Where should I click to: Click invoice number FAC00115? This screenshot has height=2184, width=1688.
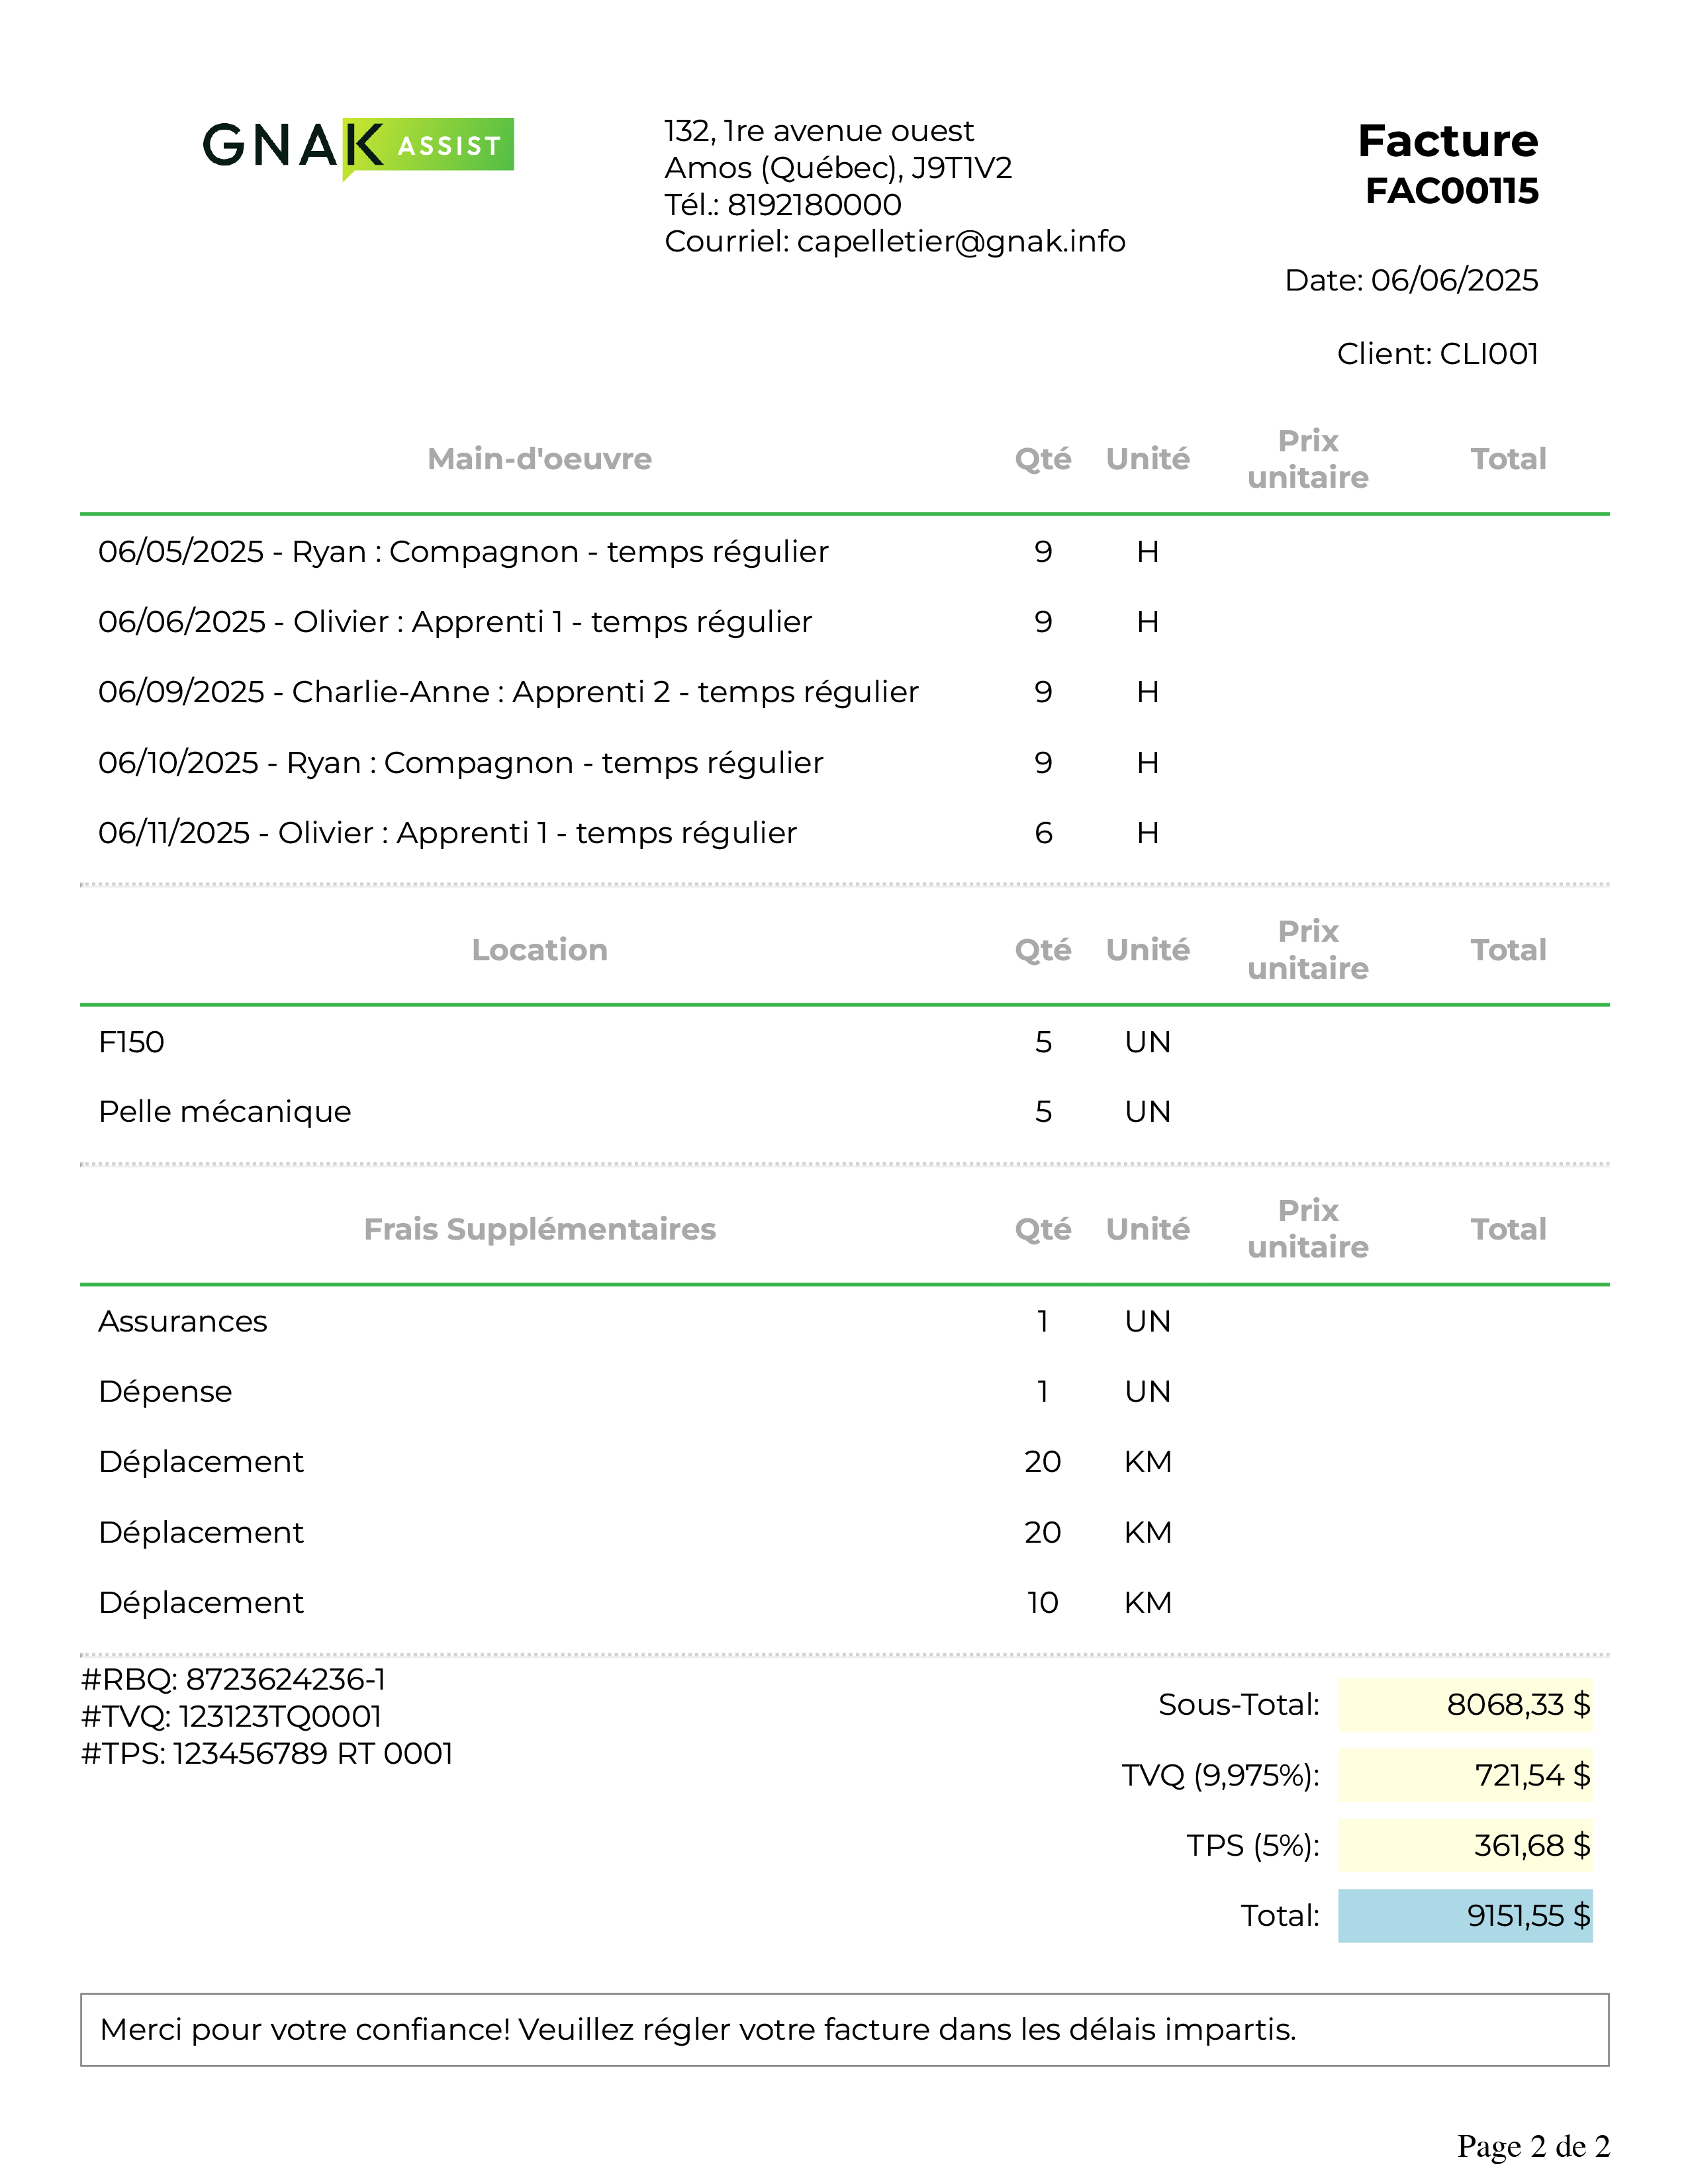1451,191
